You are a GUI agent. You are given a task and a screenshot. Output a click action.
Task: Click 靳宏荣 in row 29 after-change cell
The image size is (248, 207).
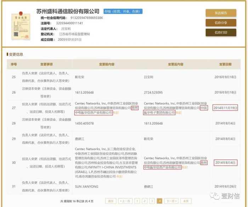point(148,139)
